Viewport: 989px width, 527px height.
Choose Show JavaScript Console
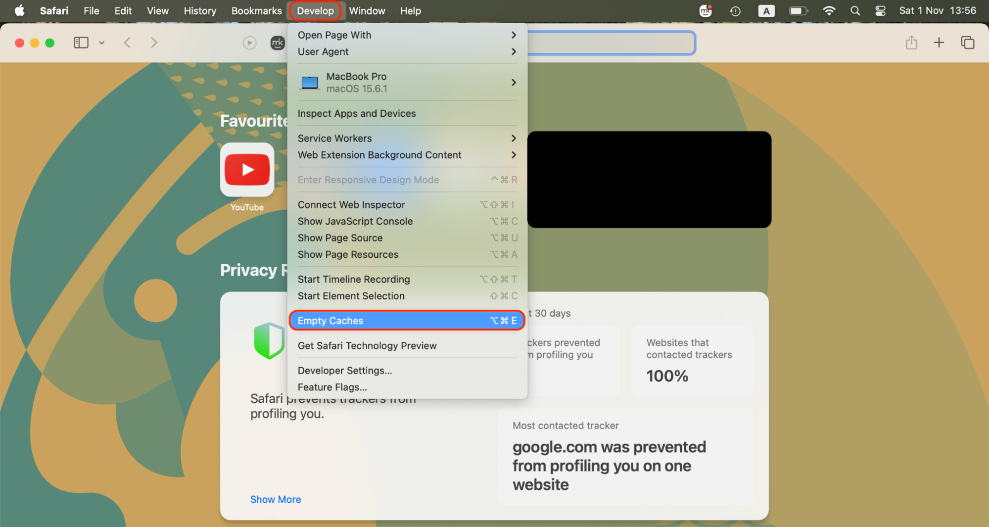click(355, 221)
